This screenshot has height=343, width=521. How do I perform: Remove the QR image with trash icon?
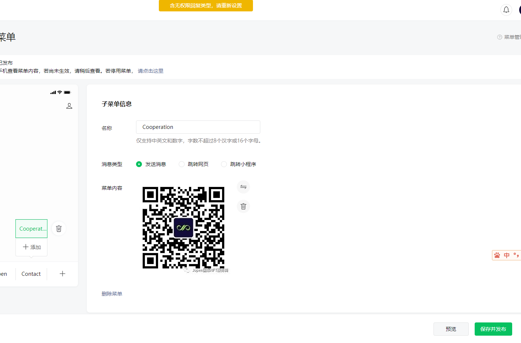point(243,206)
